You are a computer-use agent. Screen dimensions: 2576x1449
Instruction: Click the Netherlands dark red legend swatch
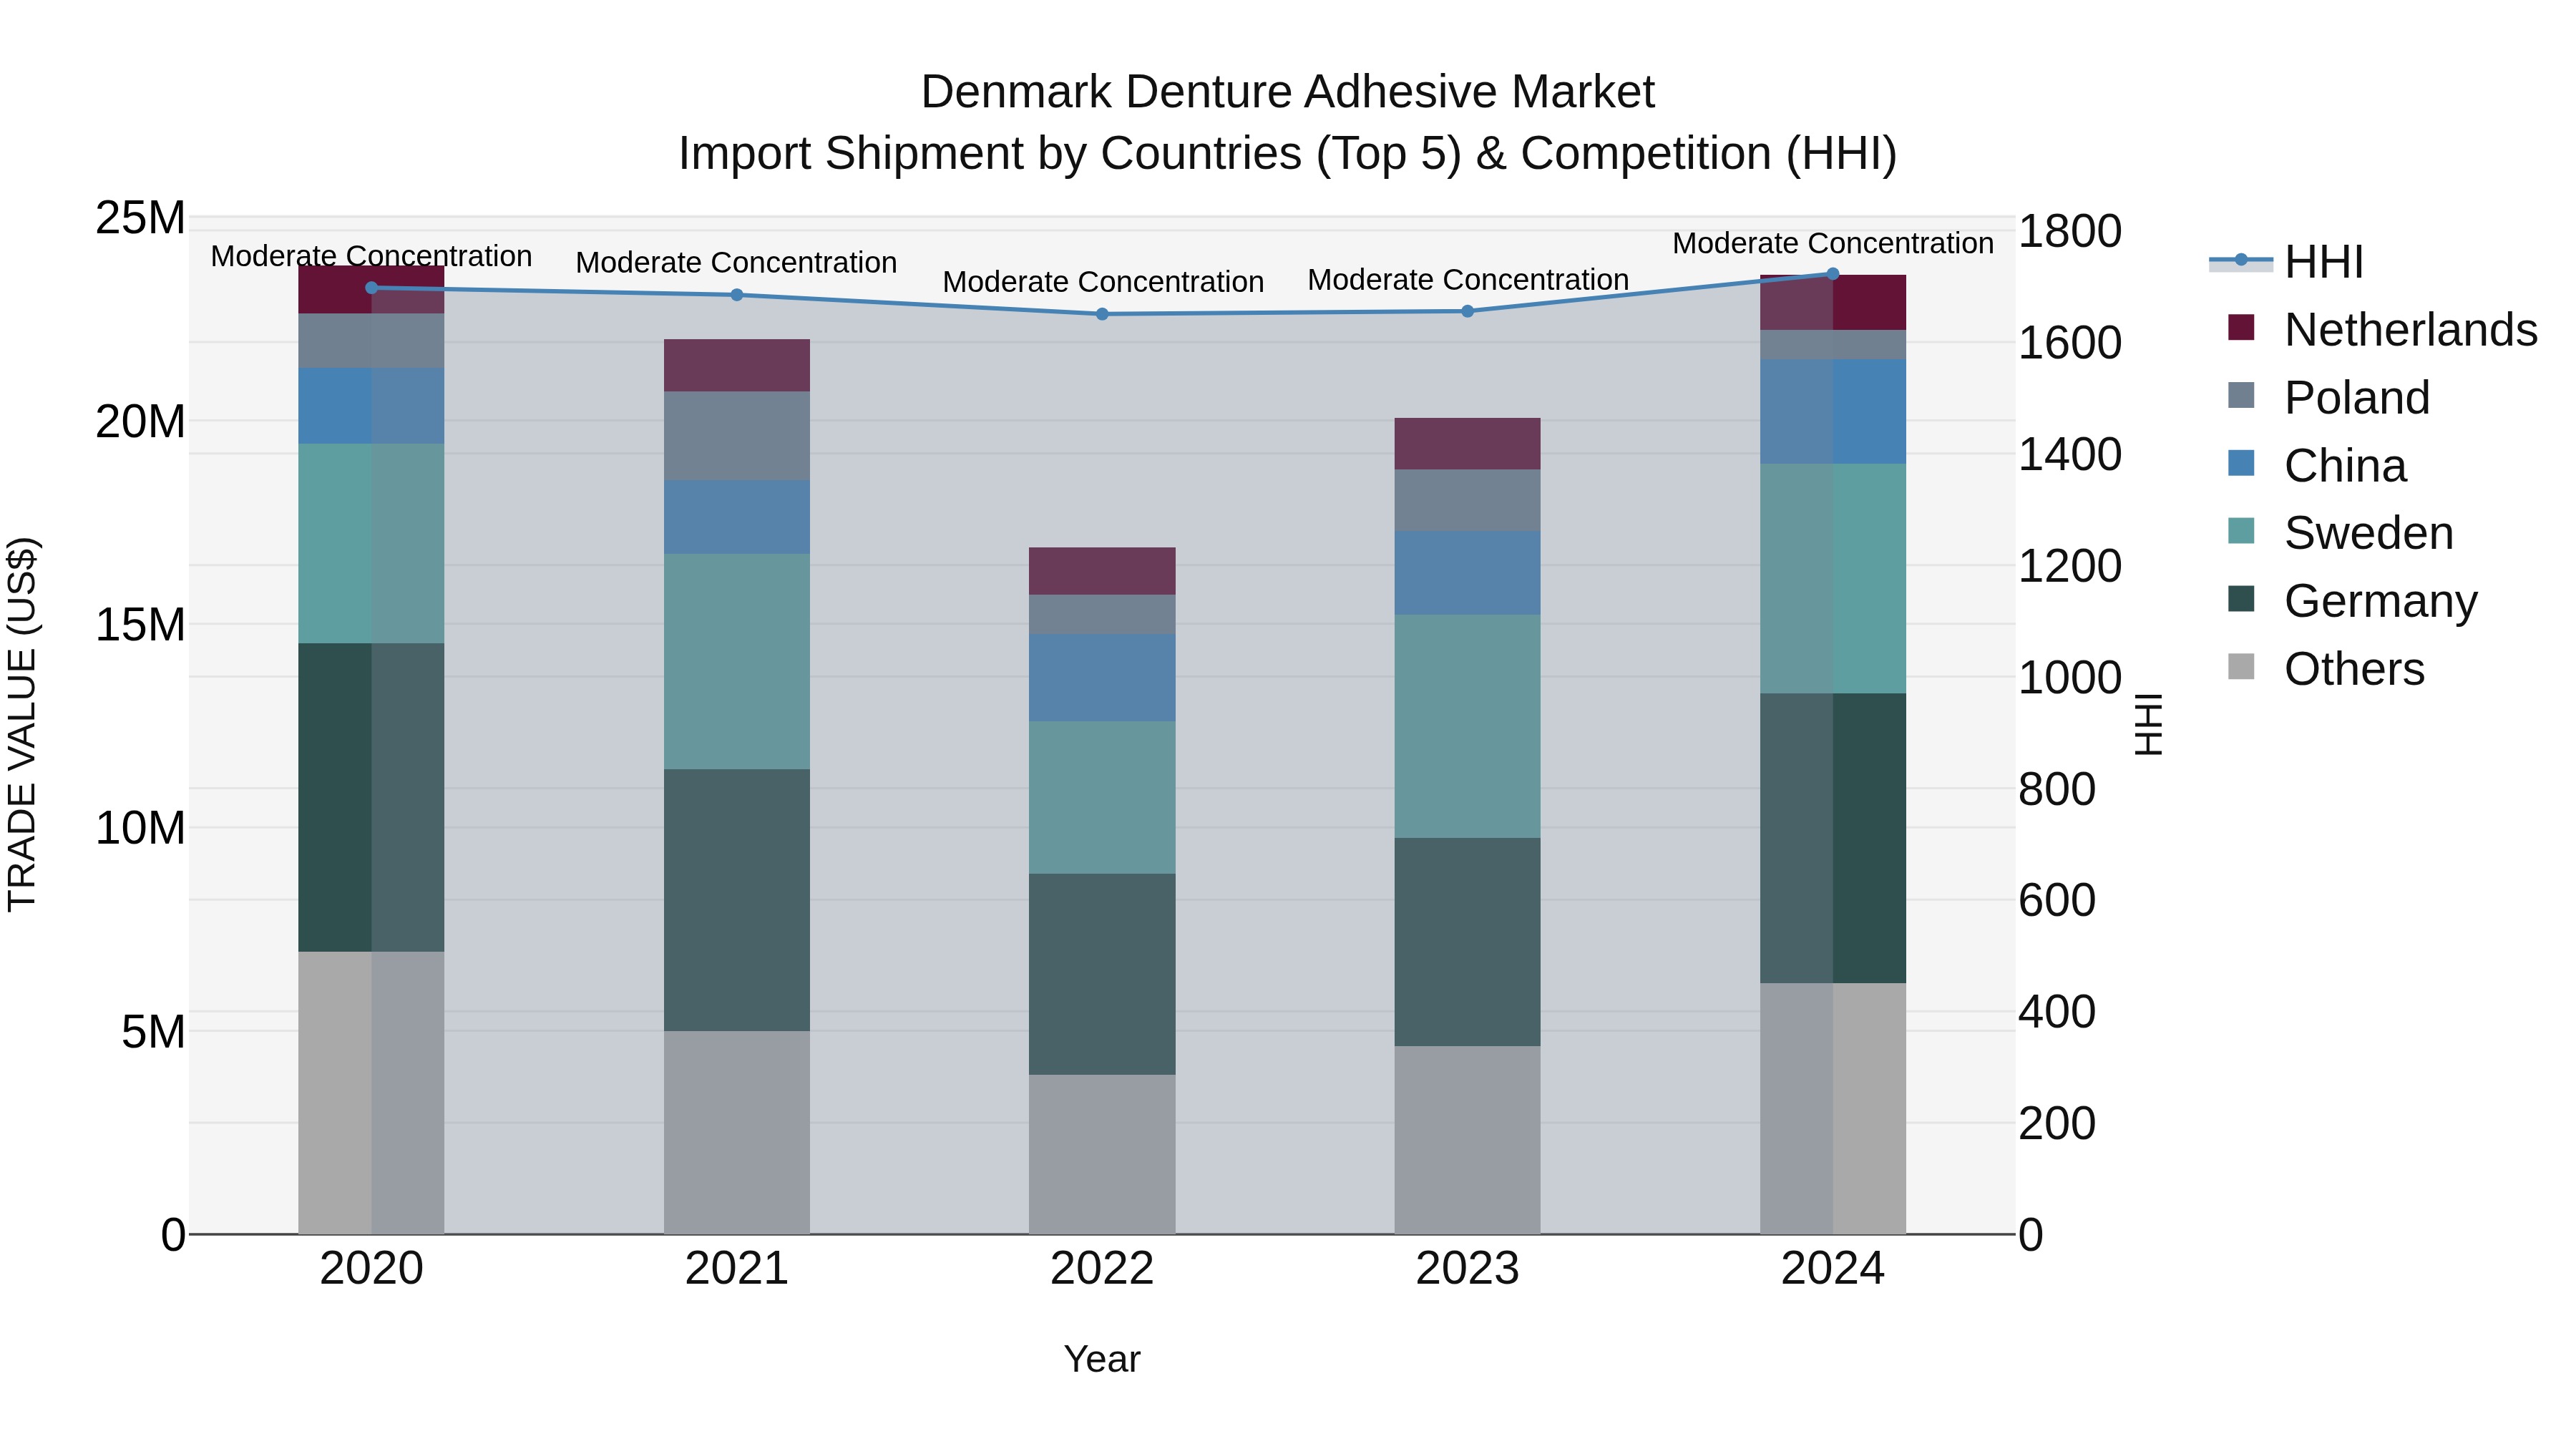coord(2241,328)
